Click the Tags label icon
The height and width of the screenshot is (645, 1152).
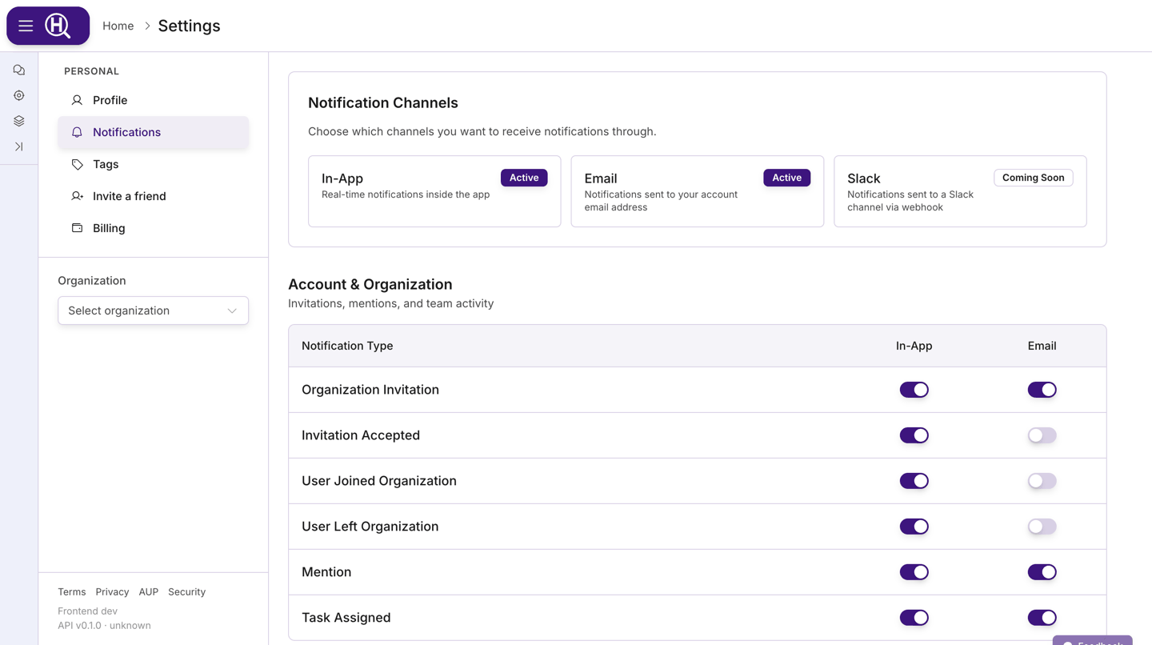pos(77,164)
